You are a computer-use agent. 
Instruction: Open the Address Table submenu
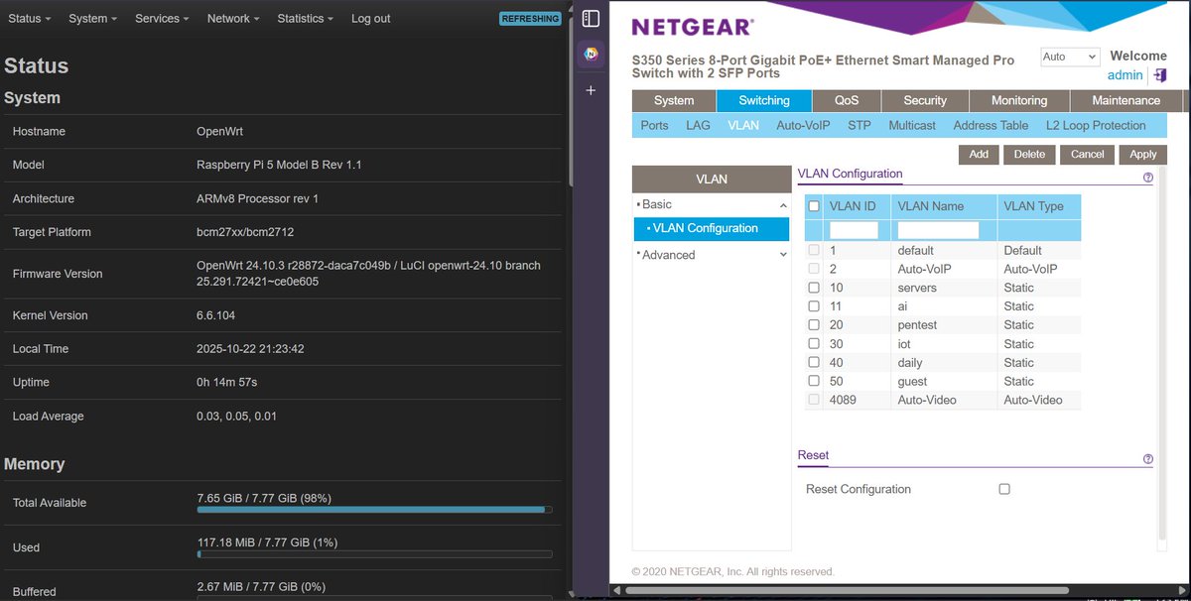tap(991, 126)
